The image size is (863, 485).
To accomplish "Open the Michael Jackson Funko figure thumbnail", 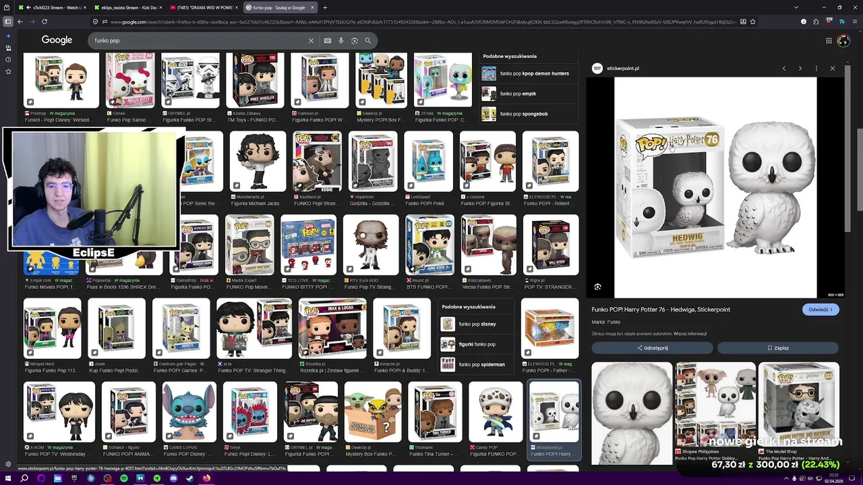I will click(258, 161).
